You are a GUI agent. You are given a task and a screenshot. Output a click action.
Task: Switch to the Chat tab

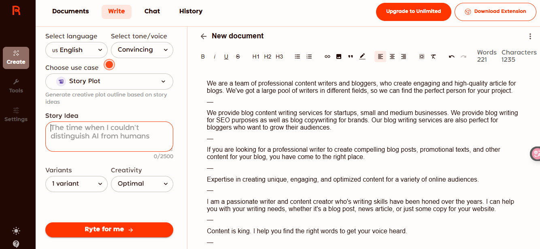coord(152,11)
